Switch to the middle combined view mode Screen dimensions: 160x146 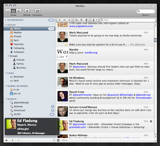(x=13, y=11)
